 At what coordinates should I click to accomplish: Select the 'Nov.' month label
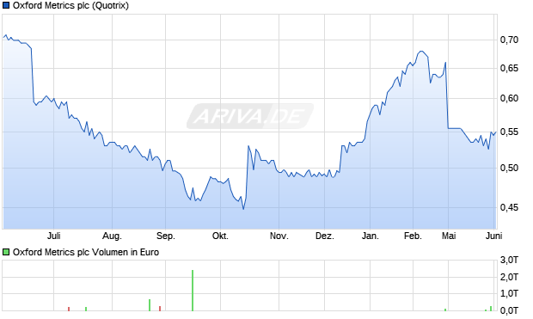279,236
